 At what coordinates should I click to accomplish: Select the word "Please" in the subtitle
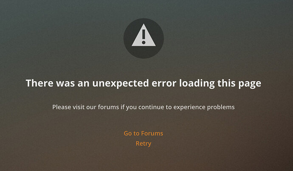click(x=61, y=107)
